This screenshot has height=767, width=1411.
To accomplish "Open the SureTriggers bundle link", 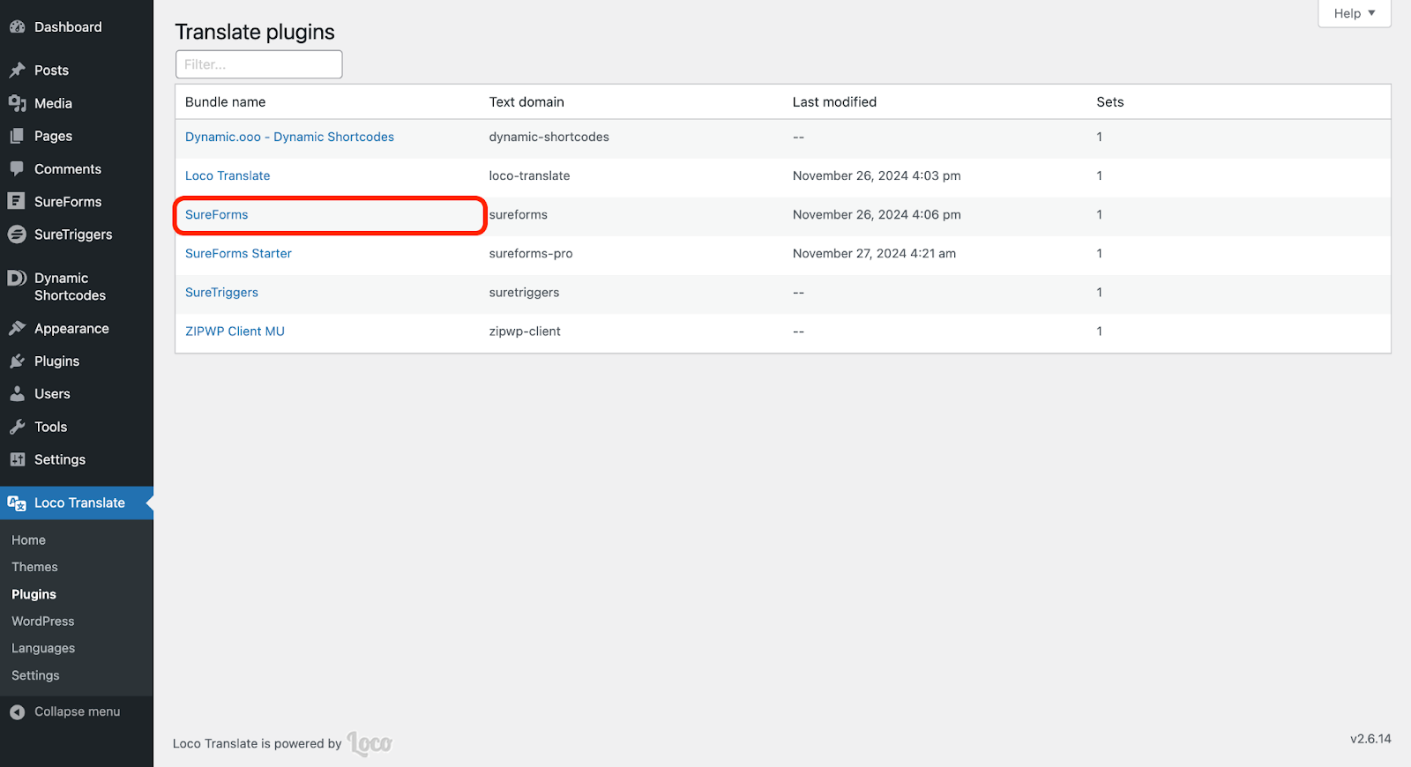I will click(x=221, y=293).
